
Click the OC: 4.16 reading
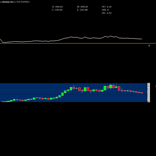[x=107, y=7]
